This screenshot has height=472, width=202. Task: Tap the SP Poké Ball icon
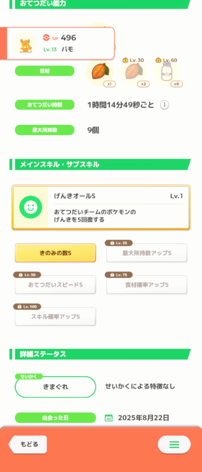[x=46, y=38]
